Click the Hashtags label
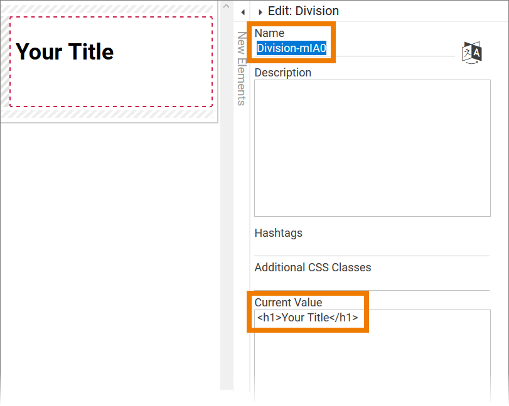The image size is (509, 406). point(278,233)
